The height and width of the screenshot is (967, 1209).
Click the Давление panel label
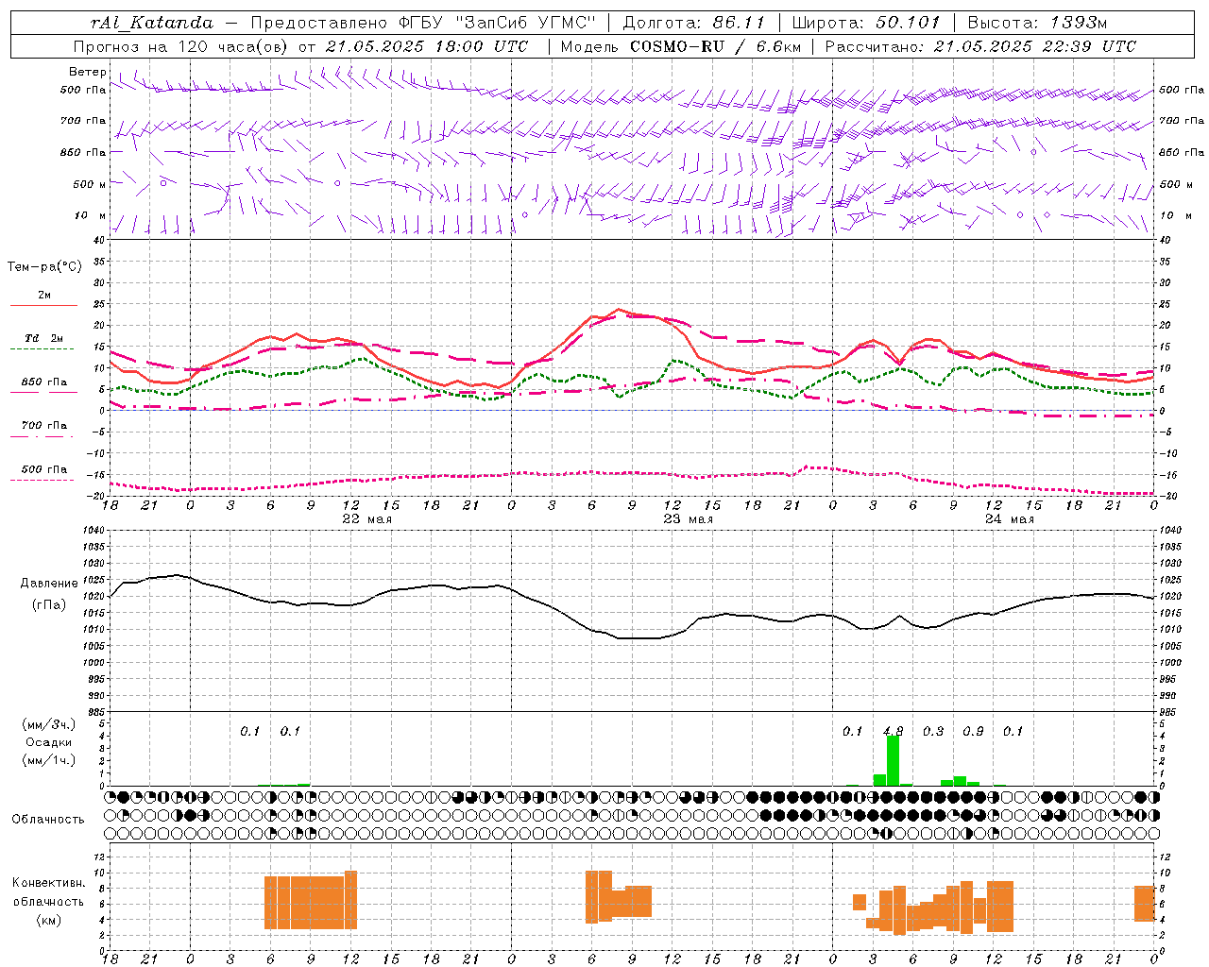point(49,584)
